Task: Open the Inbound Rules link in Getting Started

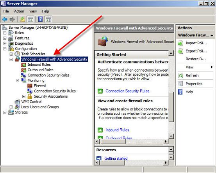Action: pos(117,130)
